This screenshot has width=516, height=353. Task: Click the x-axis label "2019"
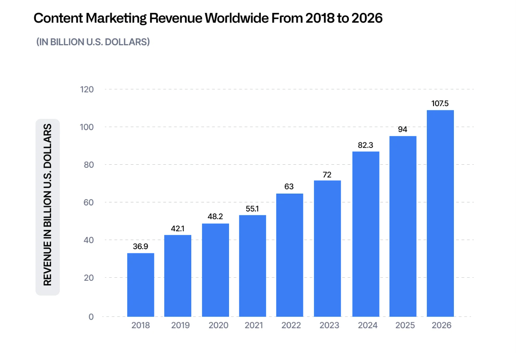click(x=180, y=325)
